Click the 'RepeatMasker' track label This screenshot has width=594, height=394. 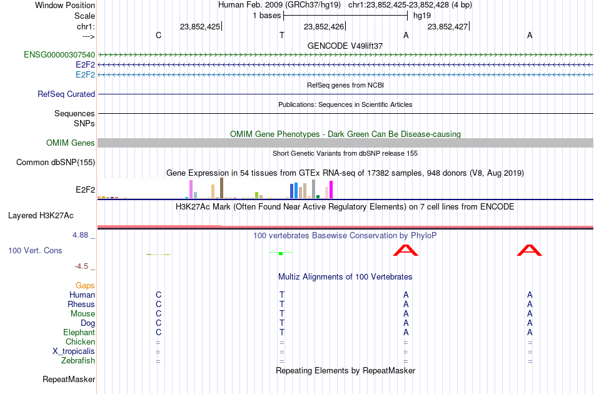[69, 379]
